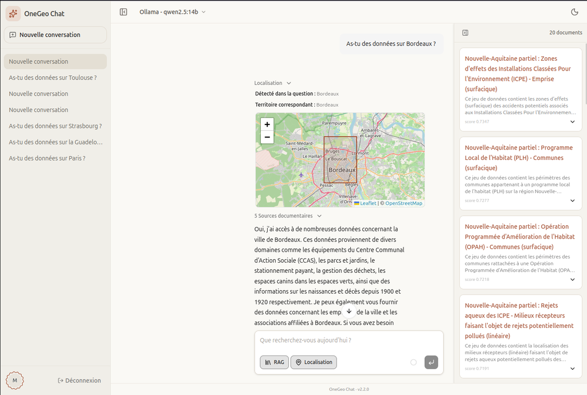Click Territoire correspondant label
Viewport: 587px width, 395px height.
click(285, 104)
